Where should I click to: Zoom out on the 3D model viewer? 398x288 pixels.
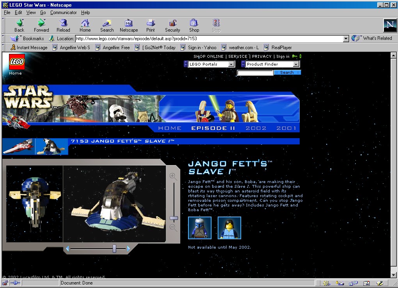tap(173, 227)
